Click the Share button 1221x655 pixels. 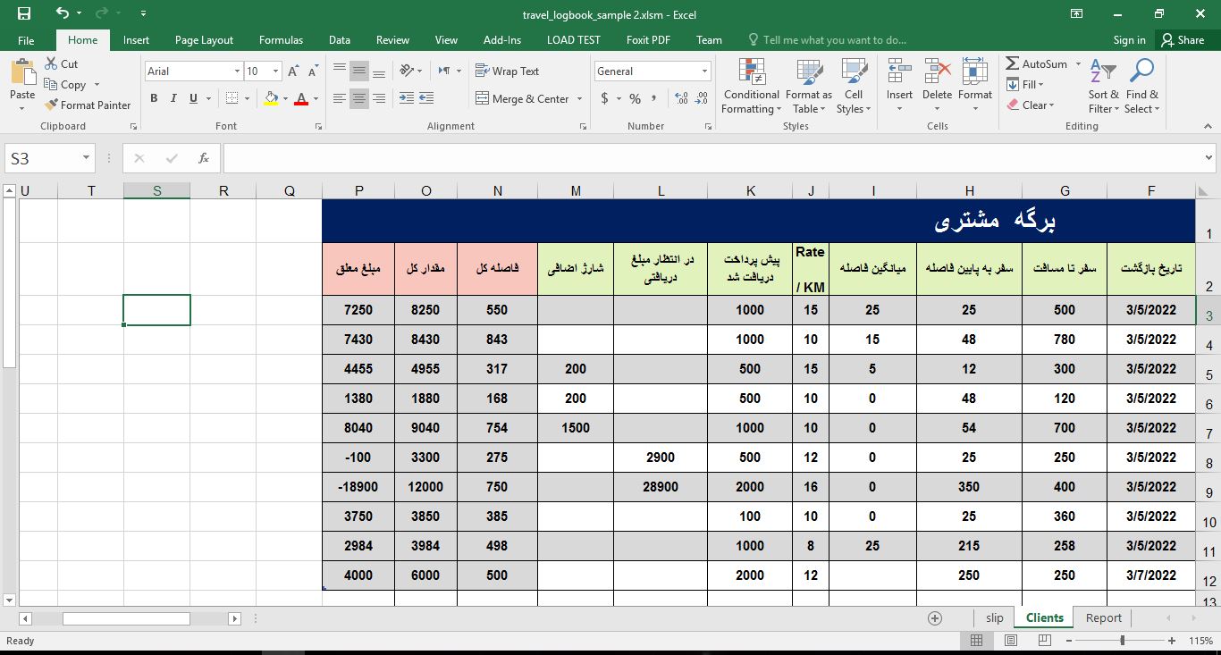[1182, 40]
